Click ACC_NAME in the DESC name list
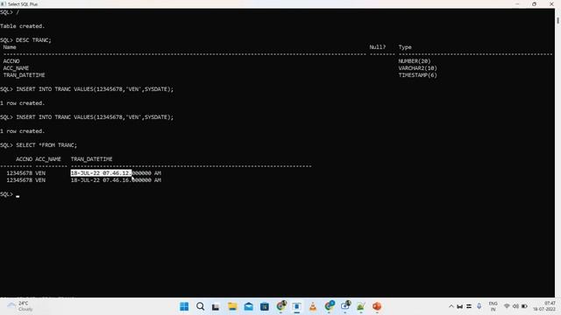 click(x=16, y=68)
